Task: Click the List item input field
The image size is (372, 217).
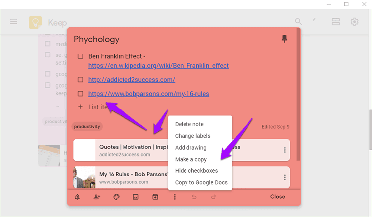Action: pos(98,107)
